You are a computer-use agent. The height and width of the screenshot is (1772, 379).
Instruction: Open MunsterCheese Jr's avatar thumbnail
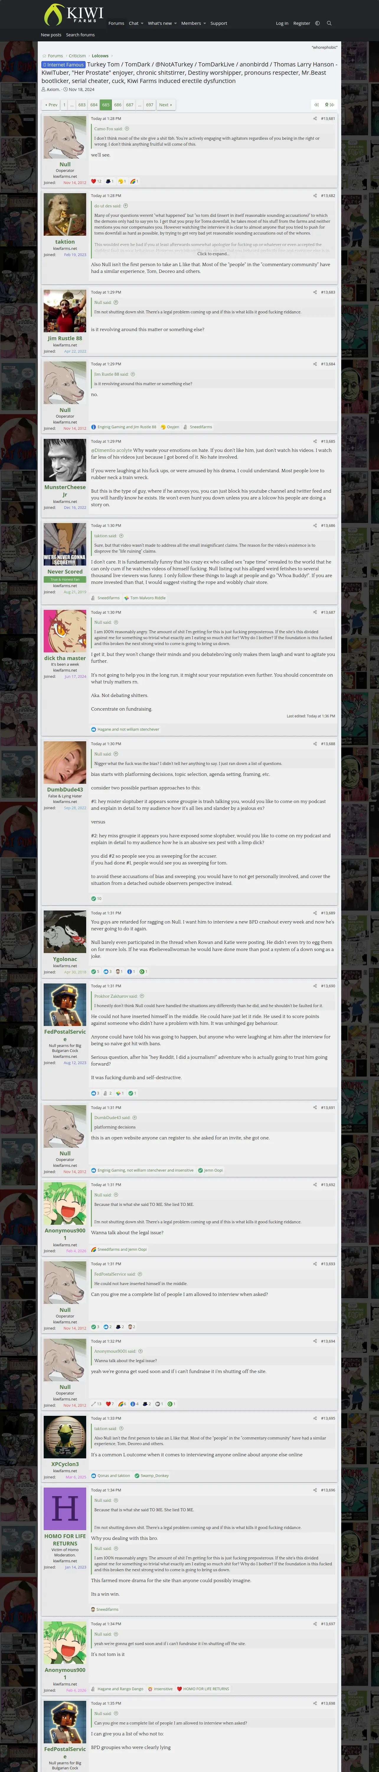65,460
